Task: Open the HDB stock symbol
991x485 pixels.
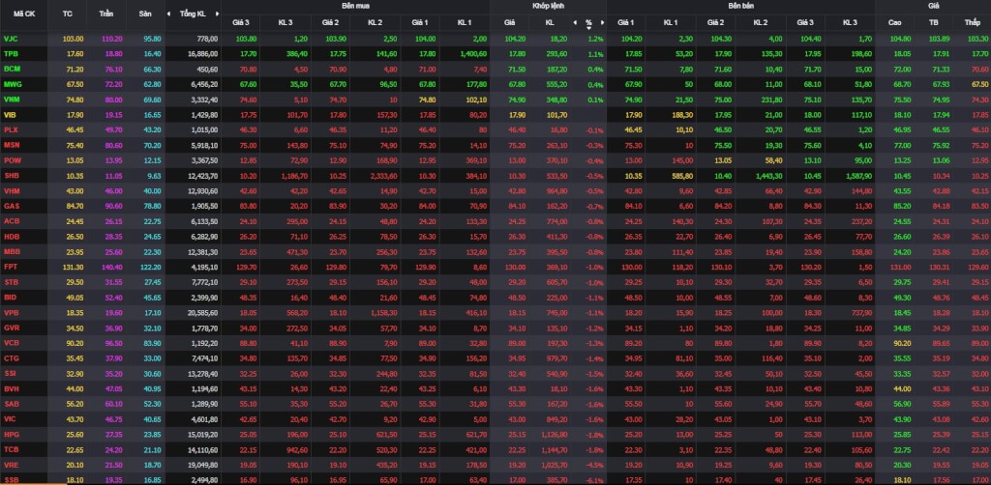Action: (x=11, y=236)
